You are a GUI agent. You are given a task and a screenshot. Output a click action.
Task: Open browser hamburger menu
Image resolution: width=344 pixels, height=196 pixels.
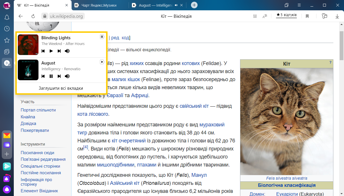pyautogui.click(x=299, y=5)
